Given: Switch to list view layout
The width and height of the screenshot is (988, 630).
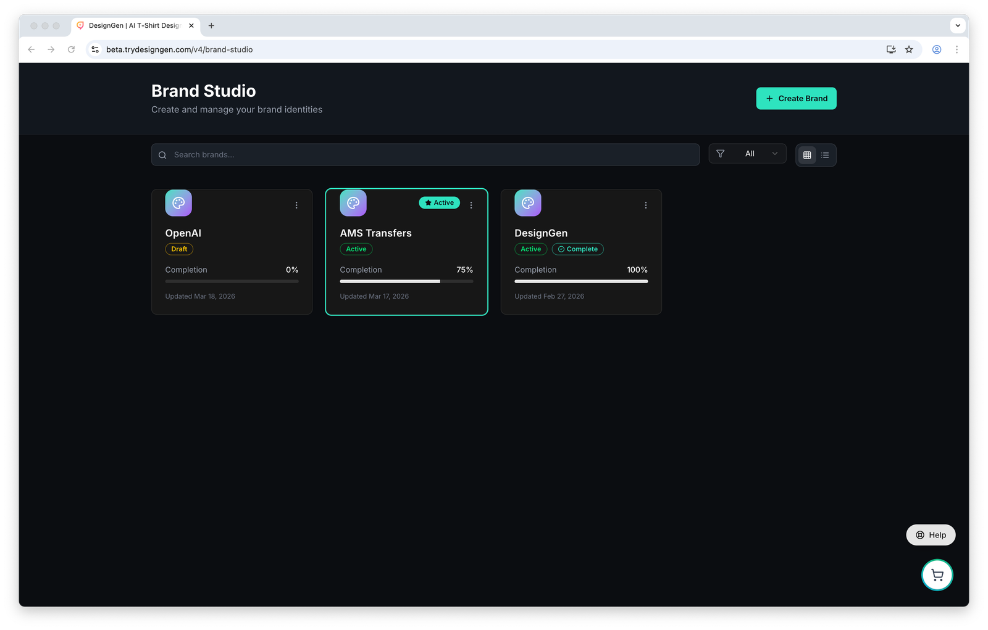Looking at the screenshot, I should tap(825, 155).
